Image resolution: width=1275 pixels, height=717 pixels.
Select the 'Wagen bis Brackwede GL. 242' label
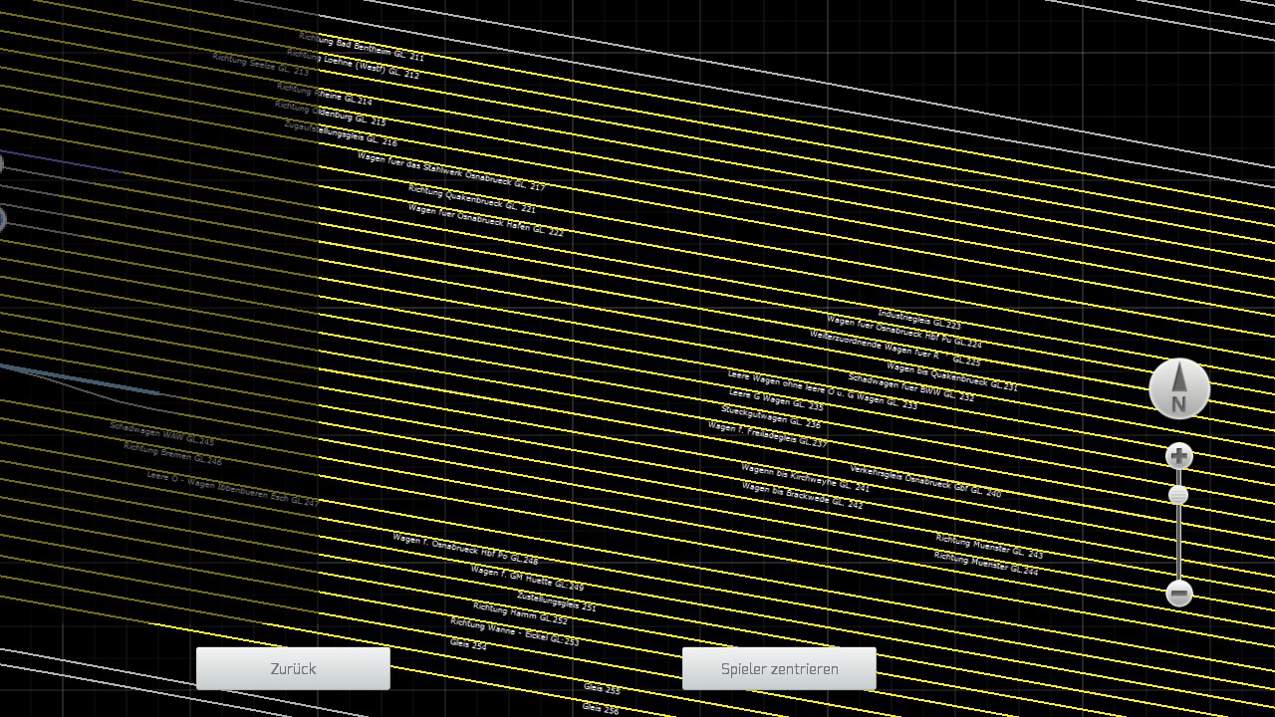(803, 496)
